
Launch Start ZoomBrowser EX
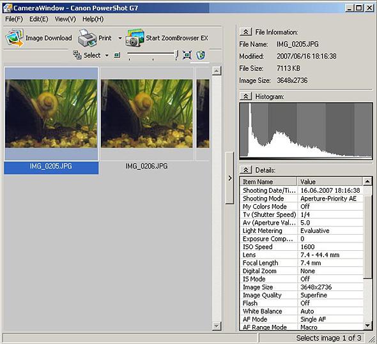click(x=167, y=38)
